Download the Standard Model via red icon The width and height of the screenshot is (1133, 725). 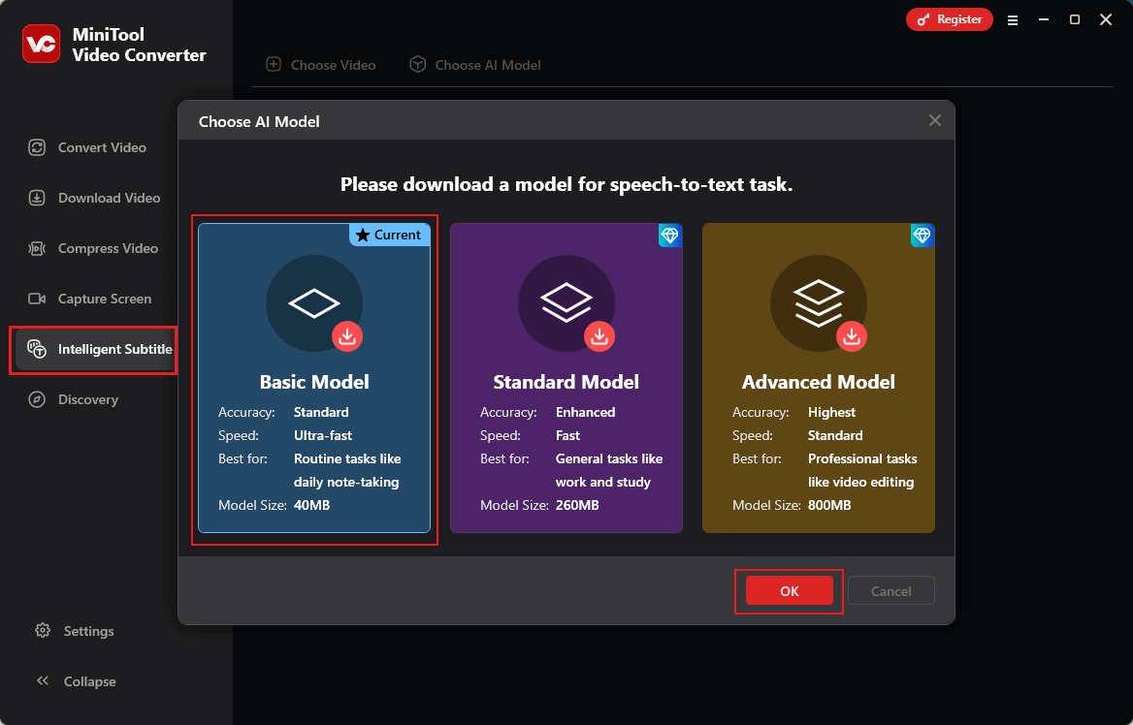coord(599,336)
